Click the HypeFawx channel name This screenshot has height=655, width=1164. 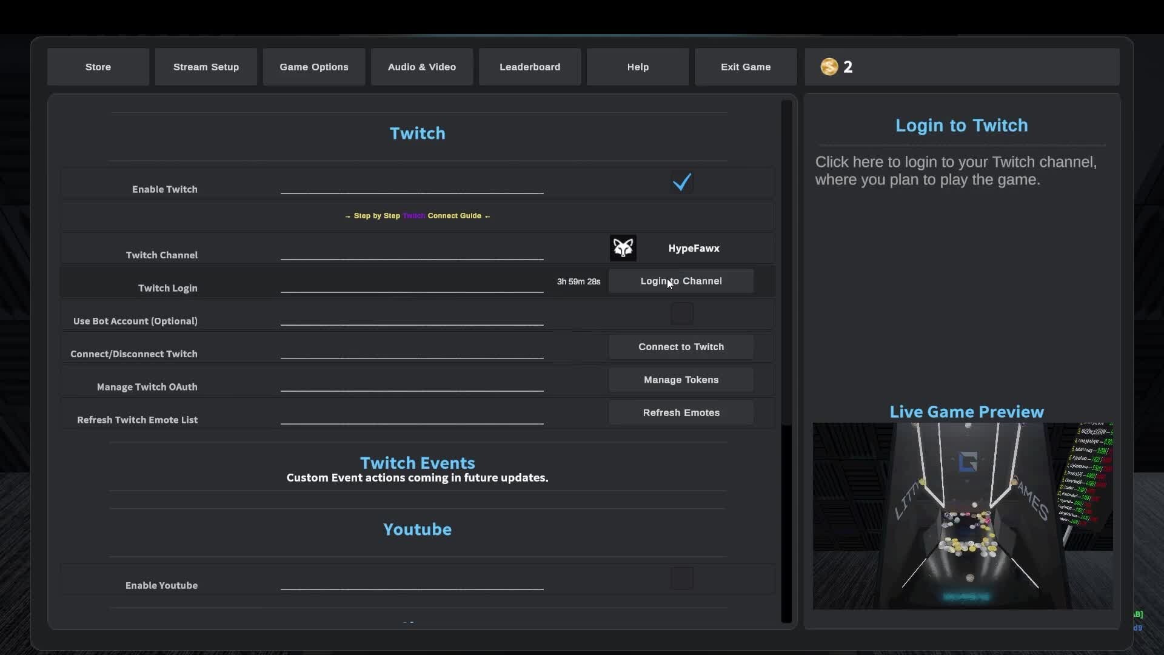coord(694,248)
